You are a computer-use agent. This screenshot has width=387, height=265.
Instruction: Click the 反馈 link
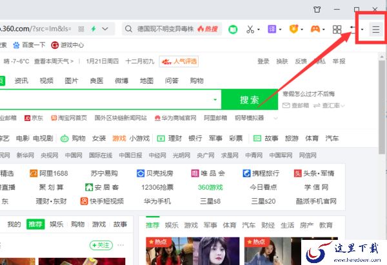pyautogui.click(x=301, y=61)
